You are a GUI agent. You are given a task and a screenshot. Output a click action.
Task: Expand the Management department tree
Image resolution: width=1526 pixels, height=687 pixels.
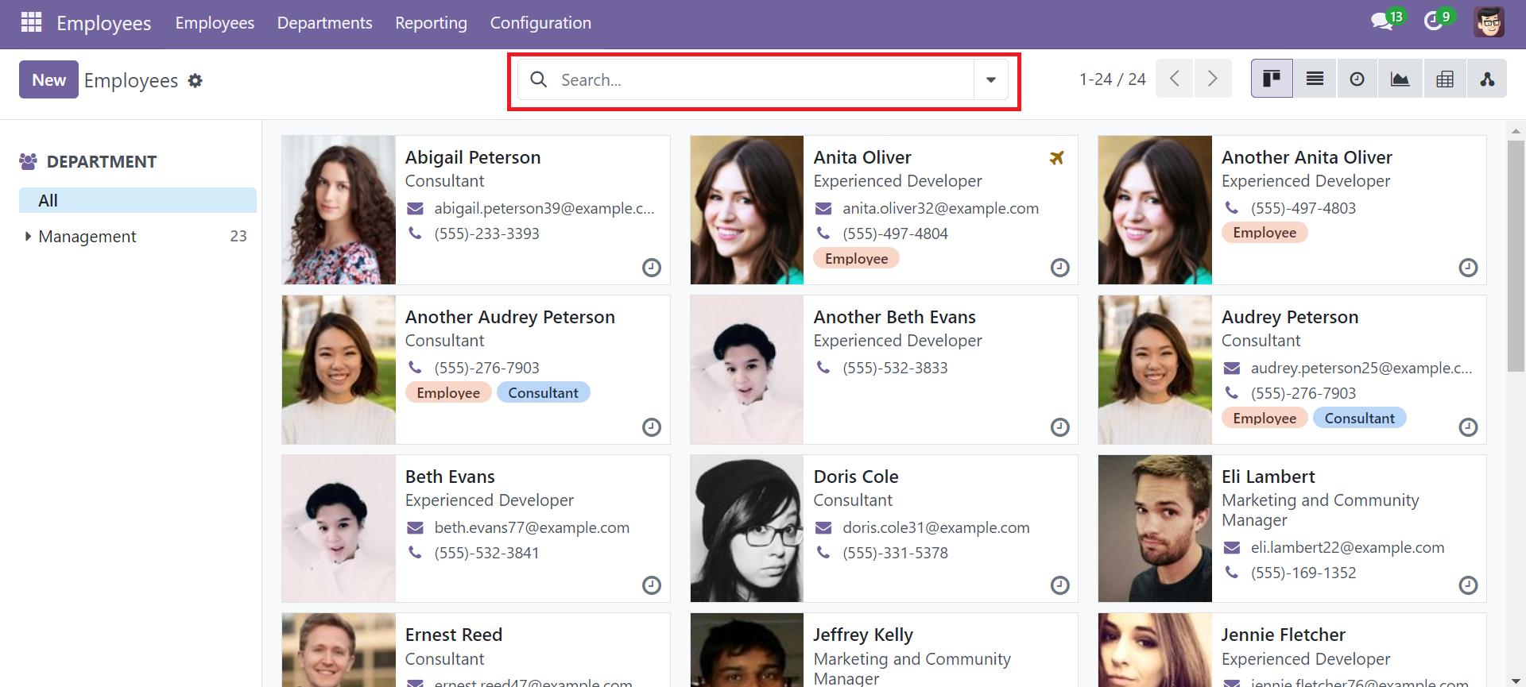[x=29, y=236]
